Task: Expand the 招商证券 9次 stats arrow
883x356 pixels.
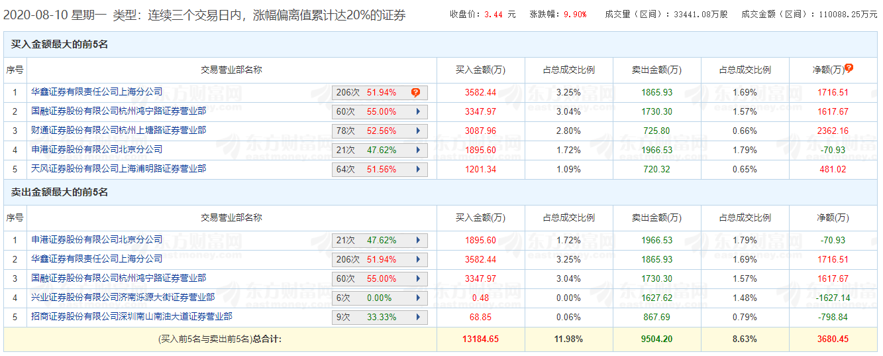Action: (x=418, y=318)
